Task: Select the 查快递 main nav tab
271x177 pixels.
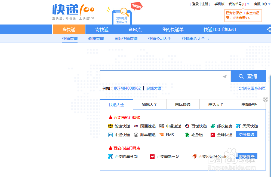Action: tap(69, 29)
